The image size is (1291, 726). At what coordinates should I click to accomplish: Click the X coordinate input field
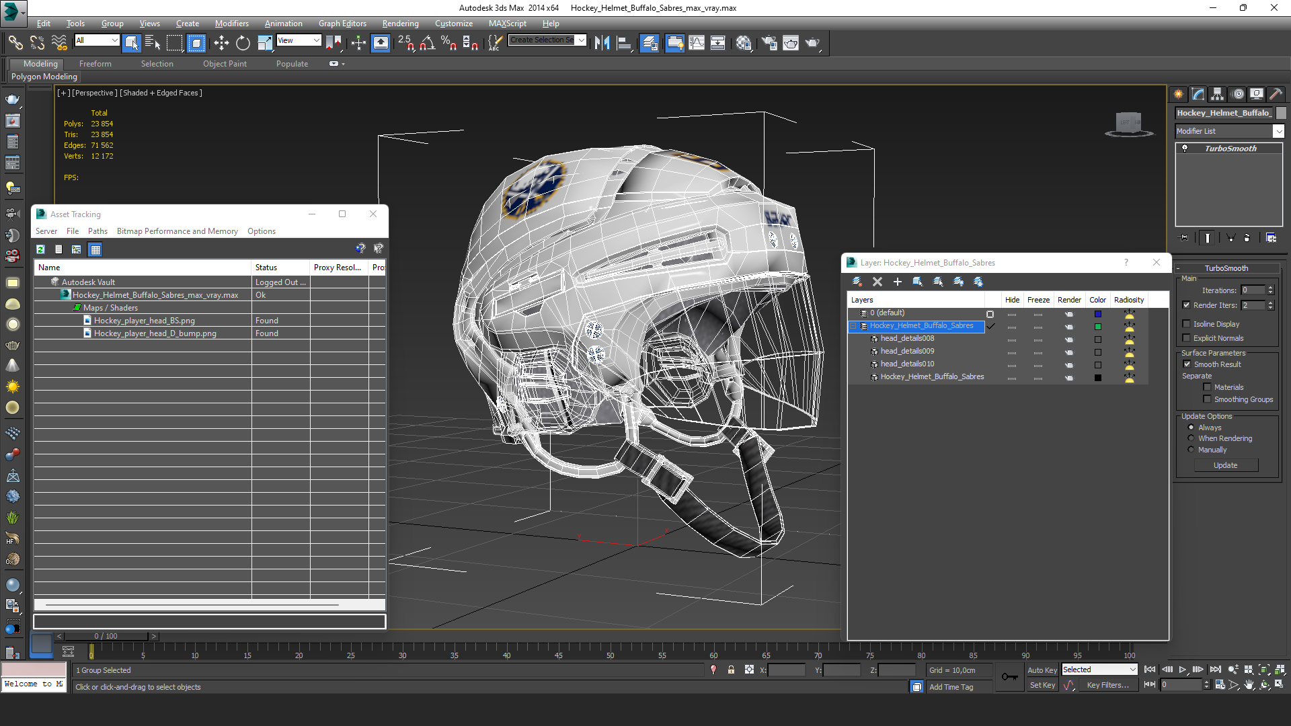pyautogui.click(x=786, y=670)
